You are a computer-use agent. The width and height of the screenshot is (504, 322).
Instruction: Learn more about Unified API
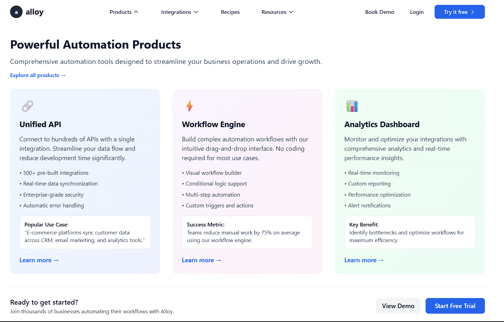click(39, 260)
